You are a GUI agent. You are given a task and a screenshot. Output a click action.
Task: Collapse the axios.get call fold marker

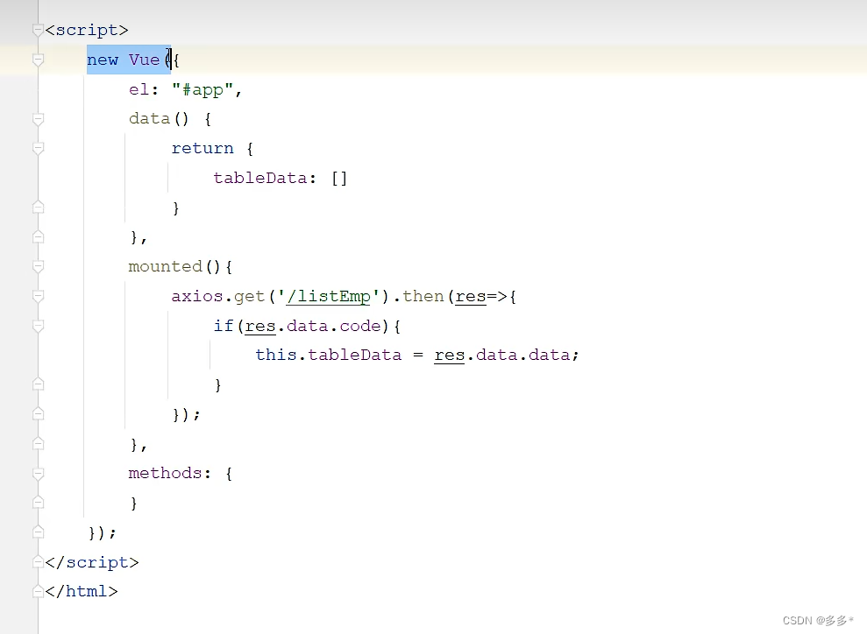[x=39, y=296]
